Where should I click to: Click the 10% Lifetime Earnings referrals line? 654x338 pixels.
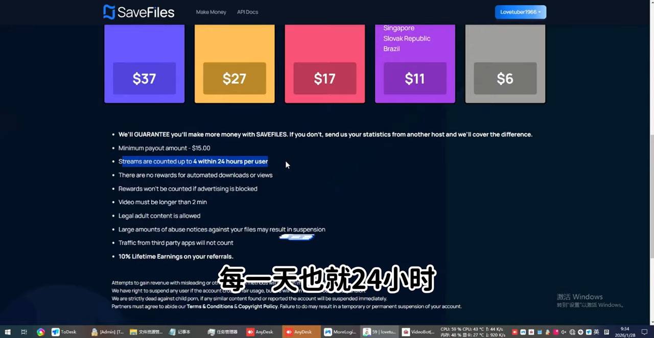point(176,256)
